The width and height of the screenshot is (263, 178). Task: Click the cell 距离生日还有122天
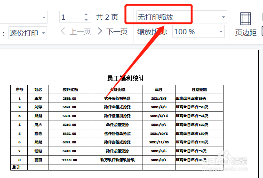199,125
